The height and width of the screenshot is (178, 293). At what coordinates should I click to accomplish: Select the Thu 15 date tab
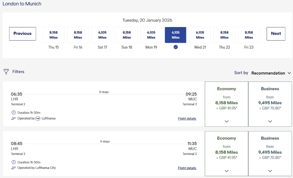click(53, 35)
